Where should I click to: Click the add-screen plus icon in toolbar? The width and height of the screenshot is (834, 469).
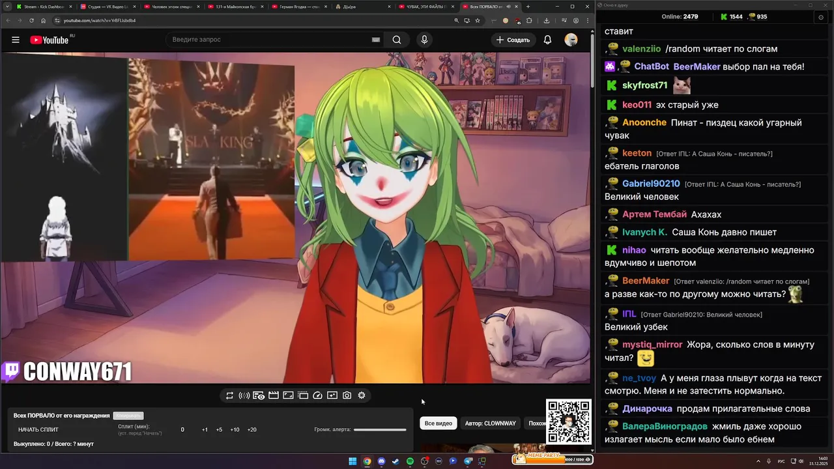click(332, 395)
